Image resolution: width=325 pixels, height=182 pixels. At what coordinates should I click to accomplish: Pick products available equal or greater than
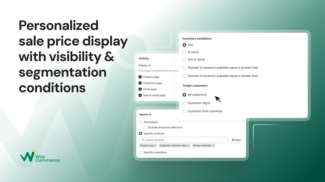tap(184, 68)
